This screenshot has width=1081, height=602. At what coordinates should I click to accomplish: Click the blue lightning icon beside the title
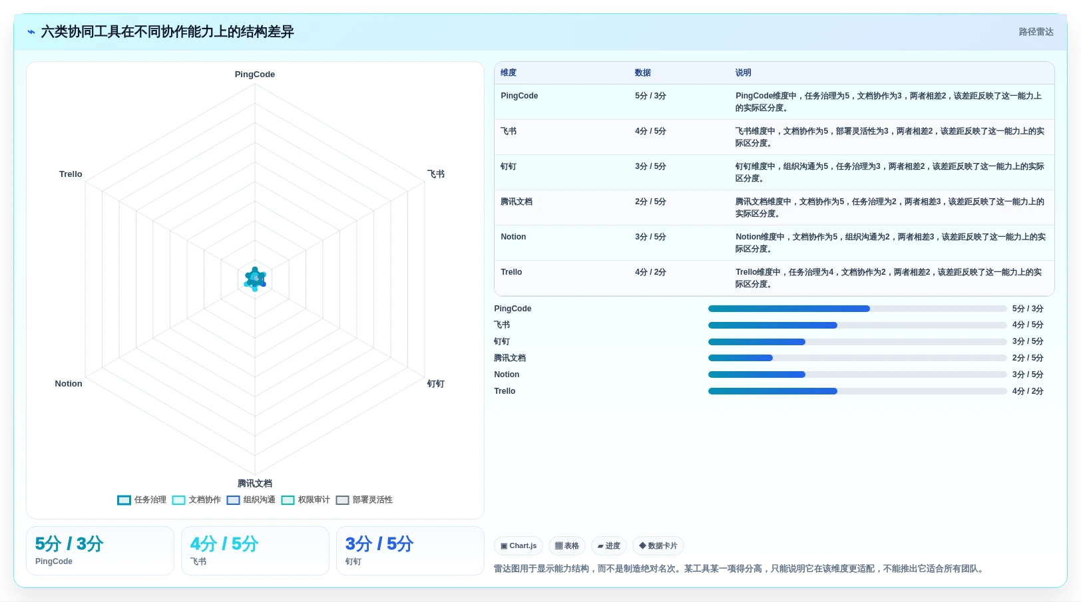[x=31, y=32]
